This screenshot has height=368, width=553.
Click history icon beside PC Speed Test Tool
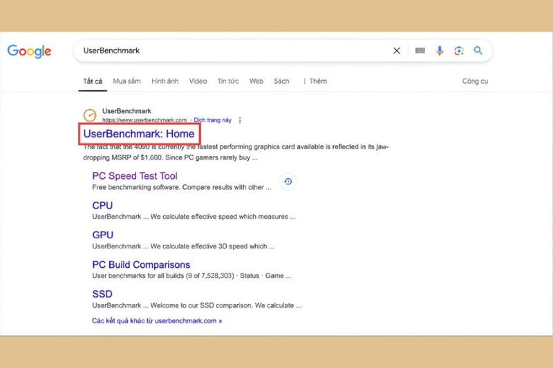pos(288,182)
